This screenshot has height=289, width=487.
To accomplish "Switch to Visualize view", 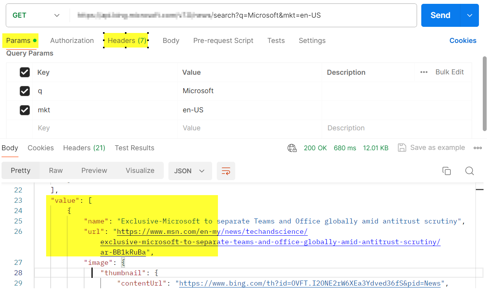I will [140, 171].
